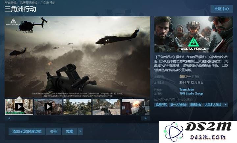Screen dimensions: 237x143
Task: Click the 三角洲行动 page title
Action: [20, 9]
